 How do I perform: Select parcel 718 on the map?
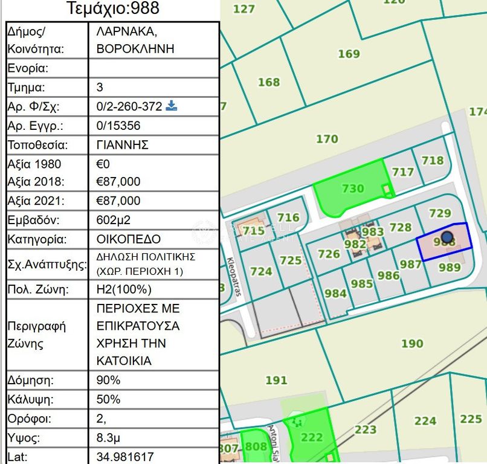click(433, 161)
